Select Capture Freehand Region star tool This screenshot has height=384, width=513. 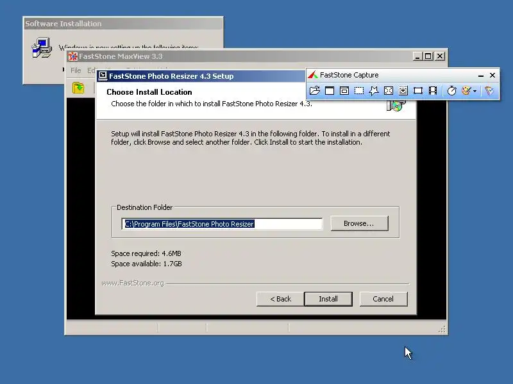pyautogui.click(x=374, y=90)
